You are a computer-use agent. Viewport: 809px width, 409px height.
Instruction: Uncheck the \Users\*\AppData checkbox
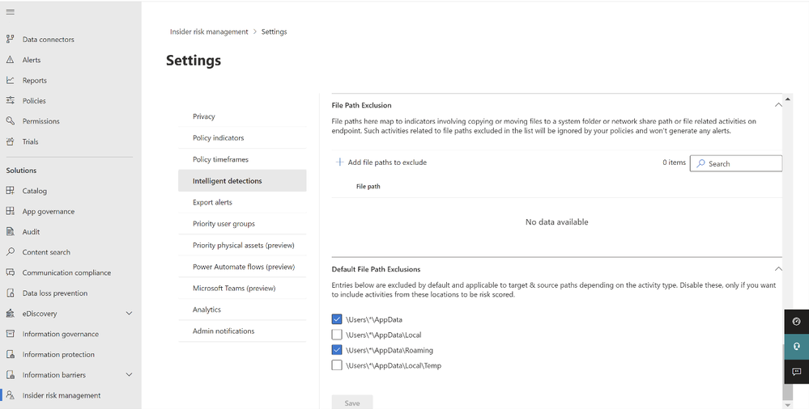(x=337, y=319)
